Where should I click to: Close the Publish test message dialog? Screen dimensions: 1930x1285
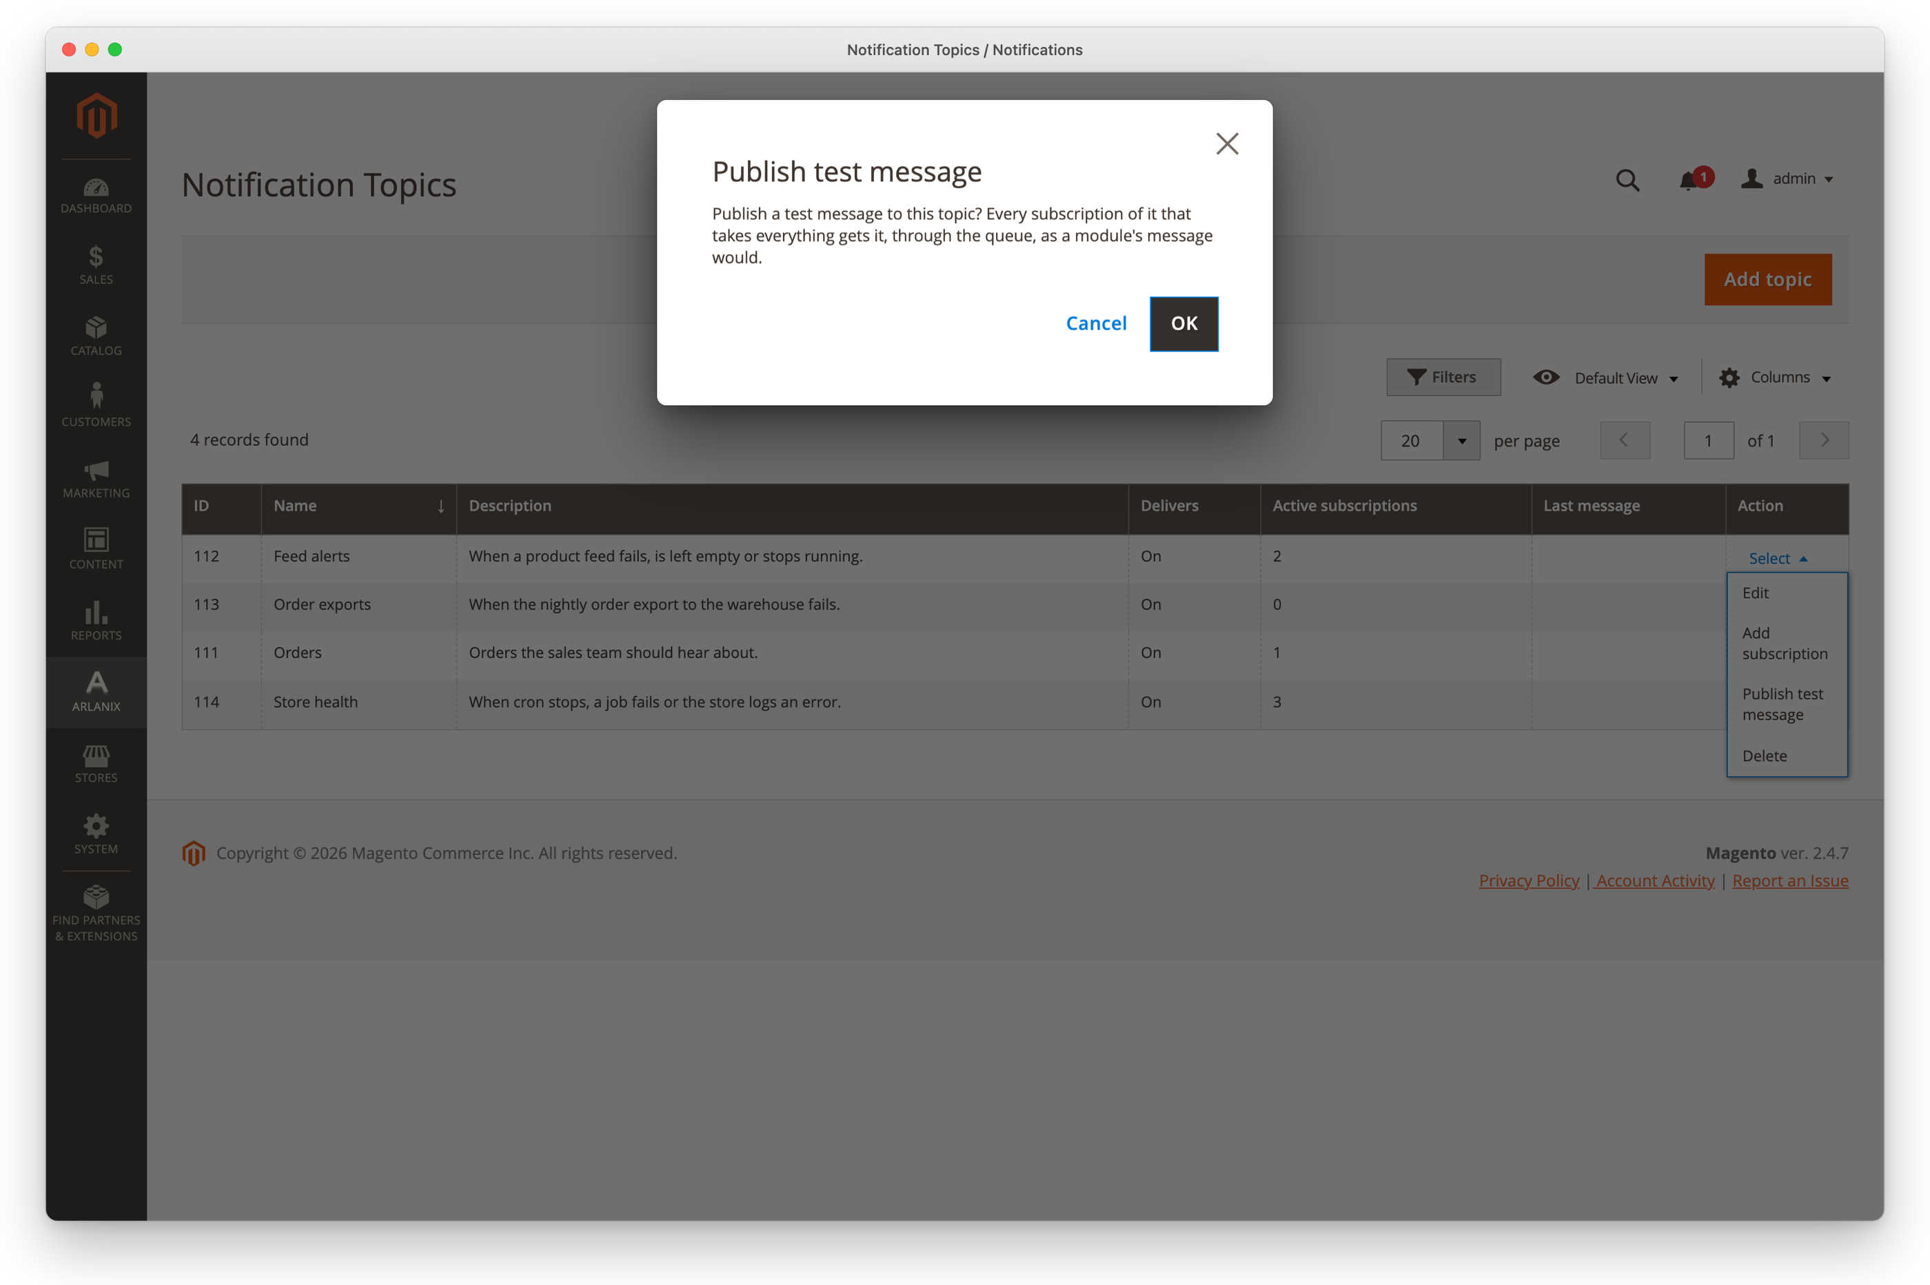[x=1226, y=143]
